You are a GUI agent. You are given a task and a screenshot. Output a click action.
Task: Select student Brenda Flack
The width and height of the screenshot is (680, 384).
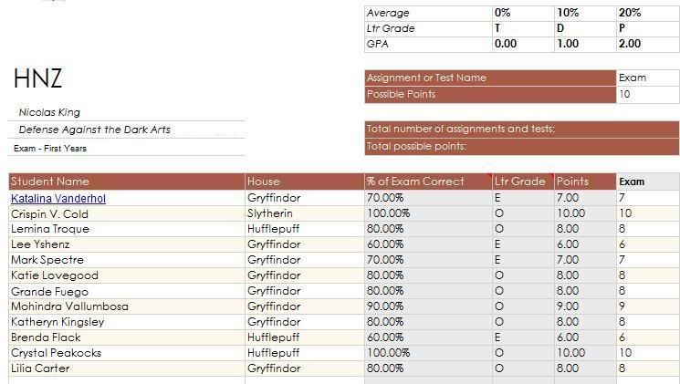coord(127,337)
